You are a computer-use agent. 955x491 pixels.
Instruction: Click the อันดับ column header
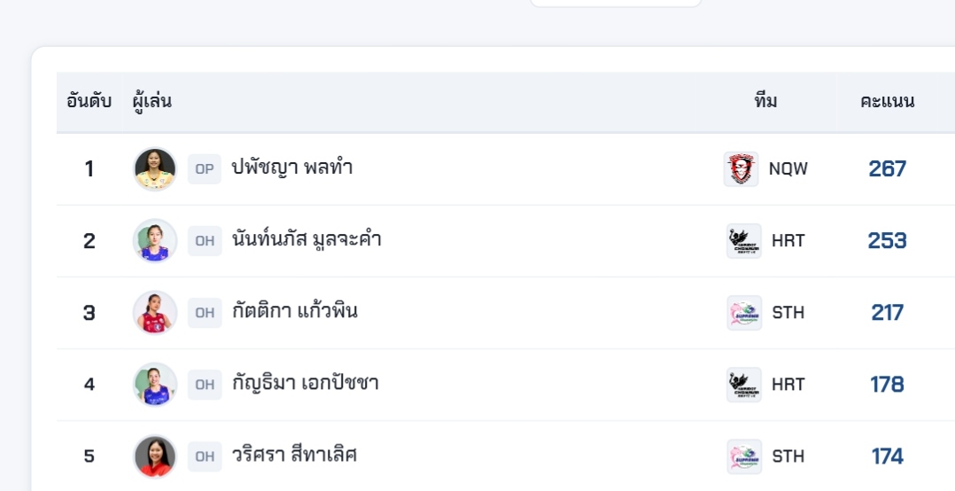(89, 101)
